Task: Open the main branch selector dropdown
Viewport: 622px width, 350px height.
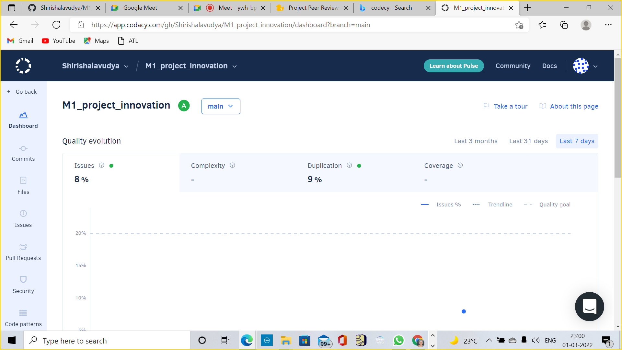Action: [221, 106]
